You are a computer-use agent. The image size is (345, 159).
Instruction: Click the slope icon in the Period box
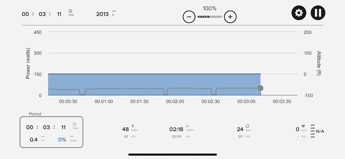click(x=72, y=137)
